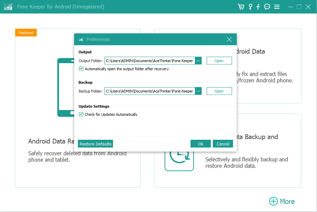This screenshot has height=212, width=317.
Task: Click the More link text
Action: pos(287,202)
